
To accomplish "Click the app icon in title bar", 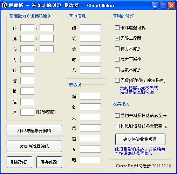I will point(5,5).
